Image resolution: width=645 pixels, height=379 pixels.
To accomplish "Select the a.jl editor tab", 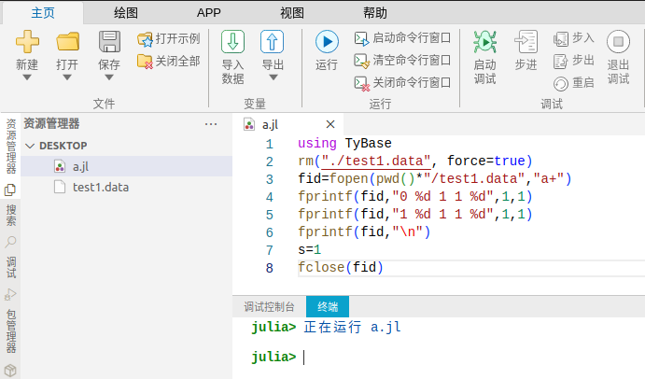I will pos(287,124).
